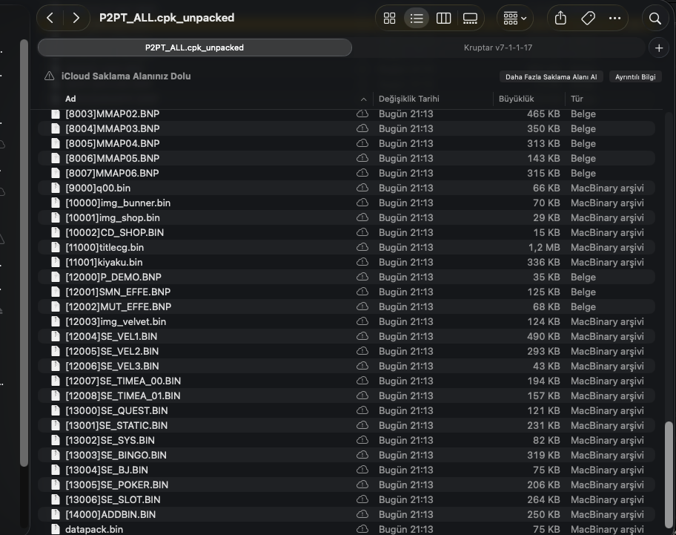Select the P2PT_ALL.cpk_unpacked tab
Image resolution: width=676 pixels, height=535 pixels.
194,47
